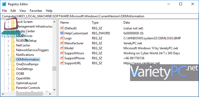Image resolution: width=199 pixels, height=97 pixels.
Task: Click the tree pane vertical scrollbar thumb
Action: pos(54,68)
